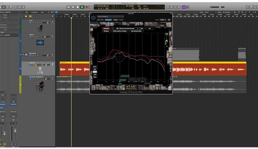Click the Save button in plugin
Image resolution: width=258 pixels, height=149 pixels.
coord(142,28)
